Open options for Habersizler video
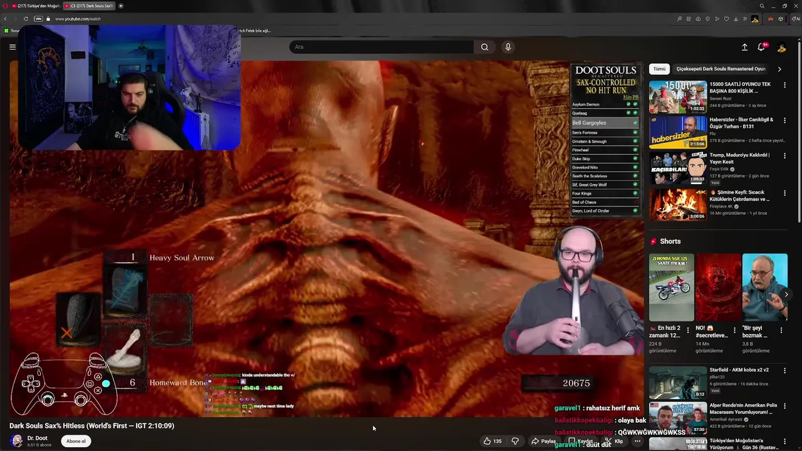 [784, 120]
